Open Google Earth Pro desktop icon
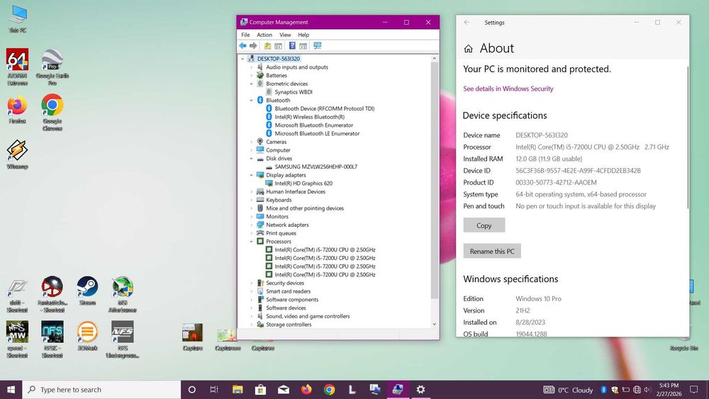Viewport: 709px width, 399px height. click(x=52, y=67)
